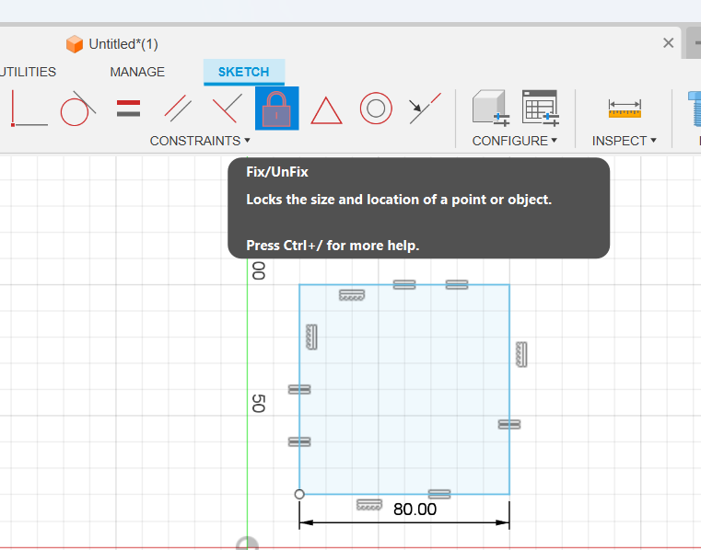Image resolution: width=701 pixels, height=550 pixels.
Task: Select the Perpendicular constraint tool
Action: (228, 108)
